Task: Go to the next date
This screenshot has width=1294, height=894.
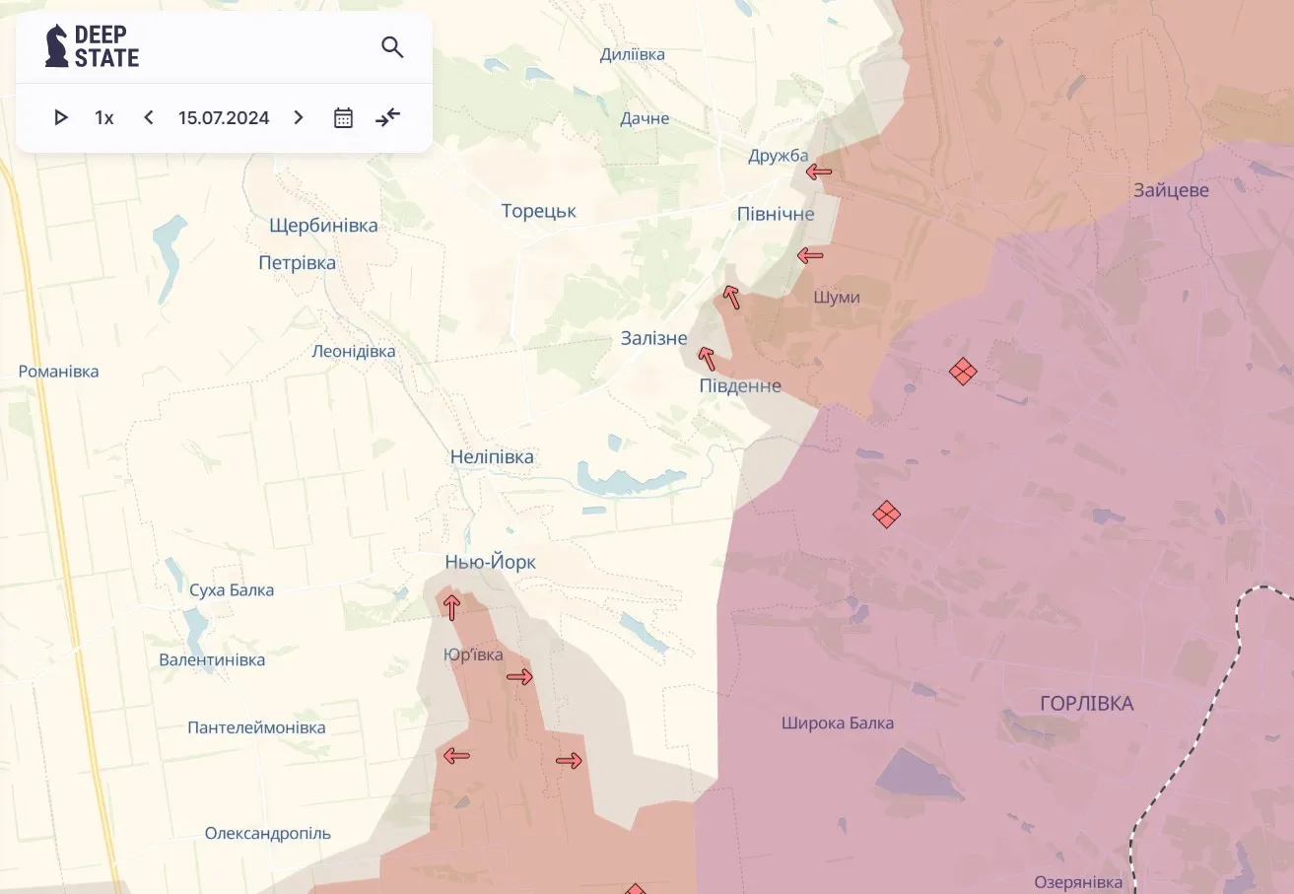Action: [x=299, y=118]
